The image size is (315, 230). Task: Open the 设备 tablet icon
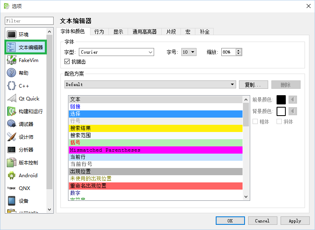tap(12, 201)
